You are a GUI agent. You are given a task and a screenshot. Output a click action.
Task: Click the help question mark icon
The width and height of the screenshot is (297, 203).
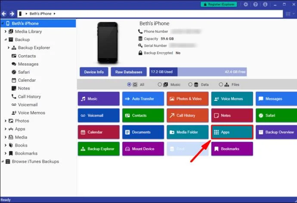tap(255, 4)
